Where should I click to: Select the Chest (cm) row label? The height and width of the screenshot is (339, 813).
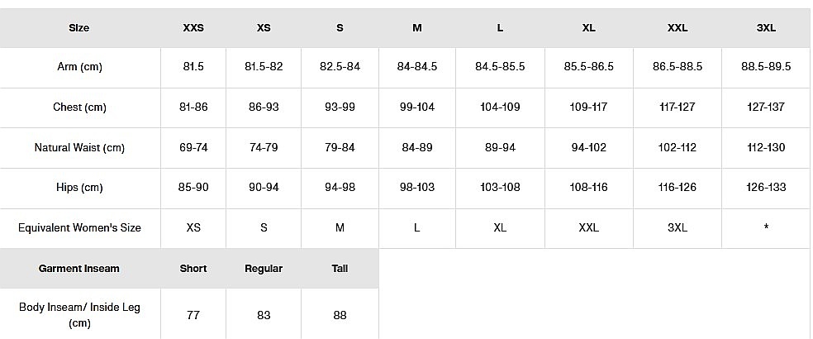[x=79, y=107]
